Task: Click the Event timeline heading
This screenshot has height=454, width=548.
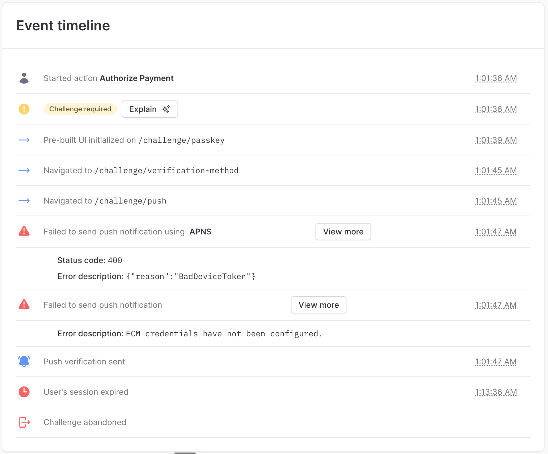Action: coord(63,25)
